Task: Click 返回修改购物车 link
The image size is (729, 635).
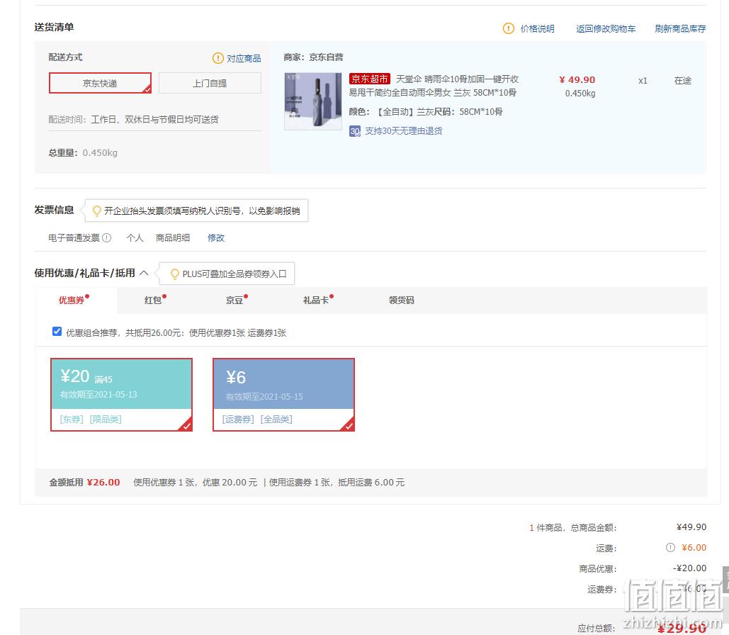Action: click(x=606, y=29)
